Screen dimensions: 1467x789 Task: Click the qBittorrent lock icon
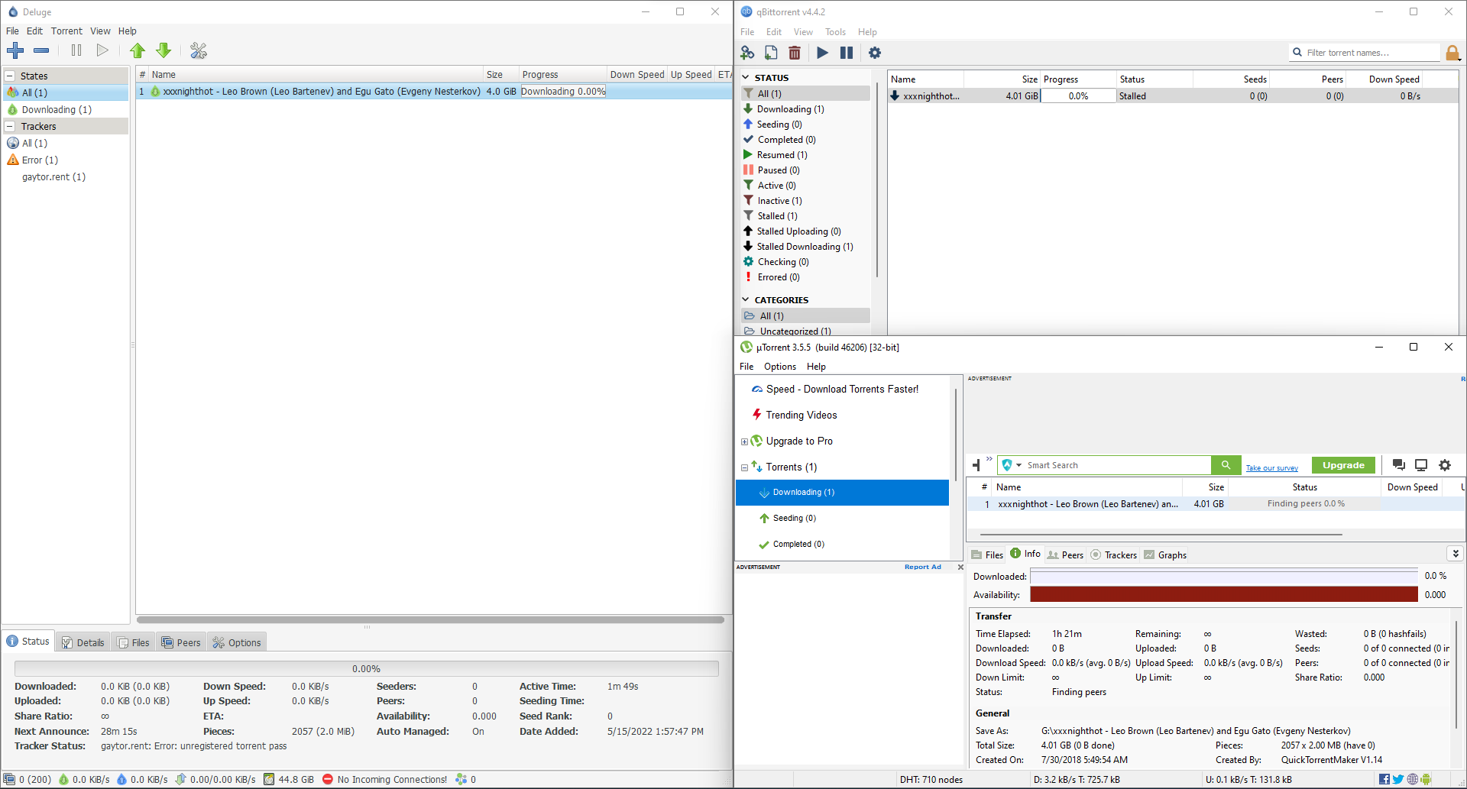pyautogui.click(x=1452, y=53)
